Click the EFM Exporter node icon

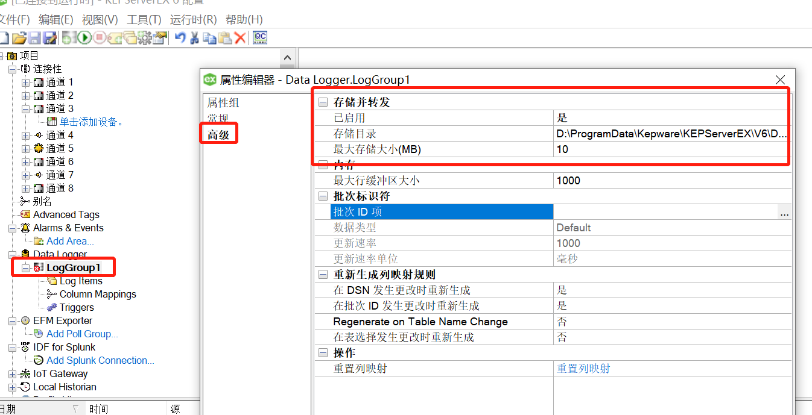(25, 320)
